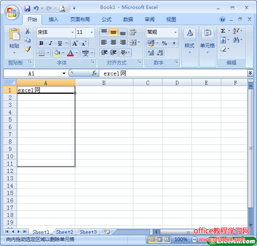Click the Clear eraser icon
The height and width of the screenshot is (246, 257).
point(223,49)
